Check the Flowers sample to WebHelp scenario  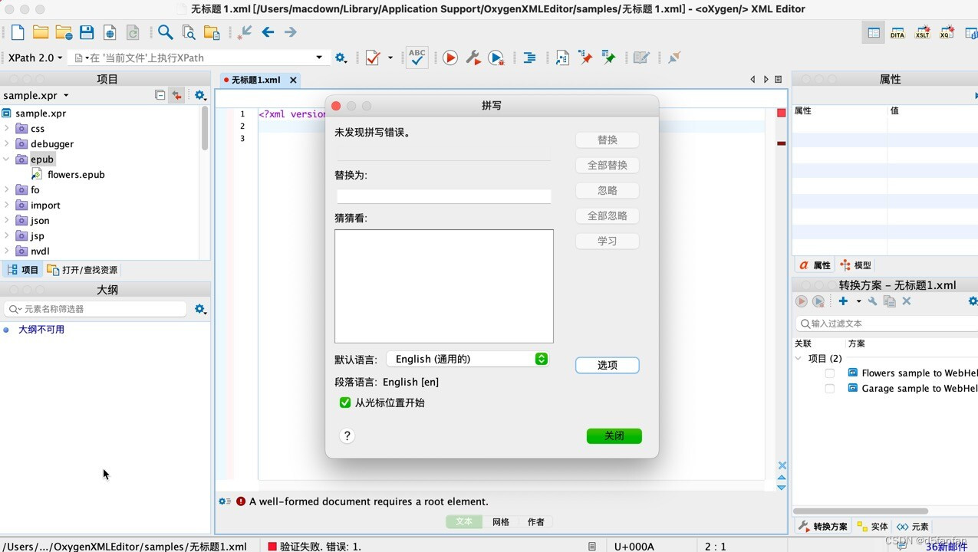pyautogui.click(x=829, y=373)
